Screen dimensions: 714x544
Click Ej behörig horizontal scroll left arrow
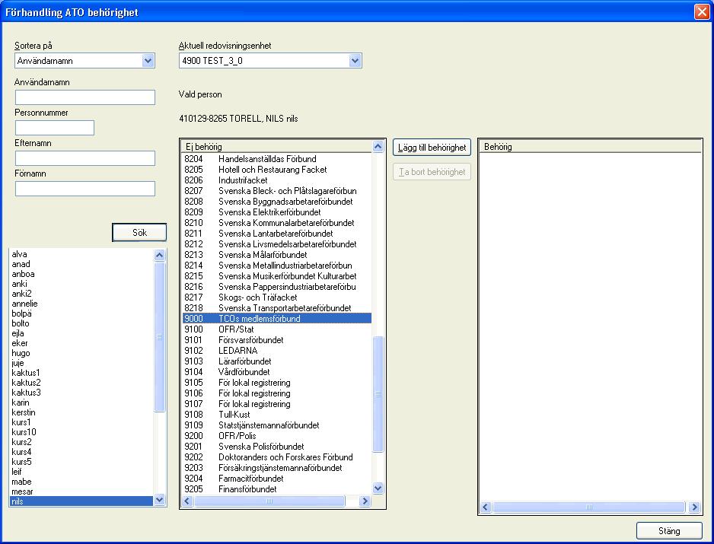pos(187,501)
